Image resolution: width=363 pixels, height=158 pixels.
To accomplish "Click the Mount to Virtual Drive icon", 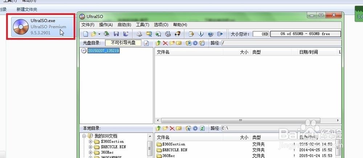I will tap(158, 34).
